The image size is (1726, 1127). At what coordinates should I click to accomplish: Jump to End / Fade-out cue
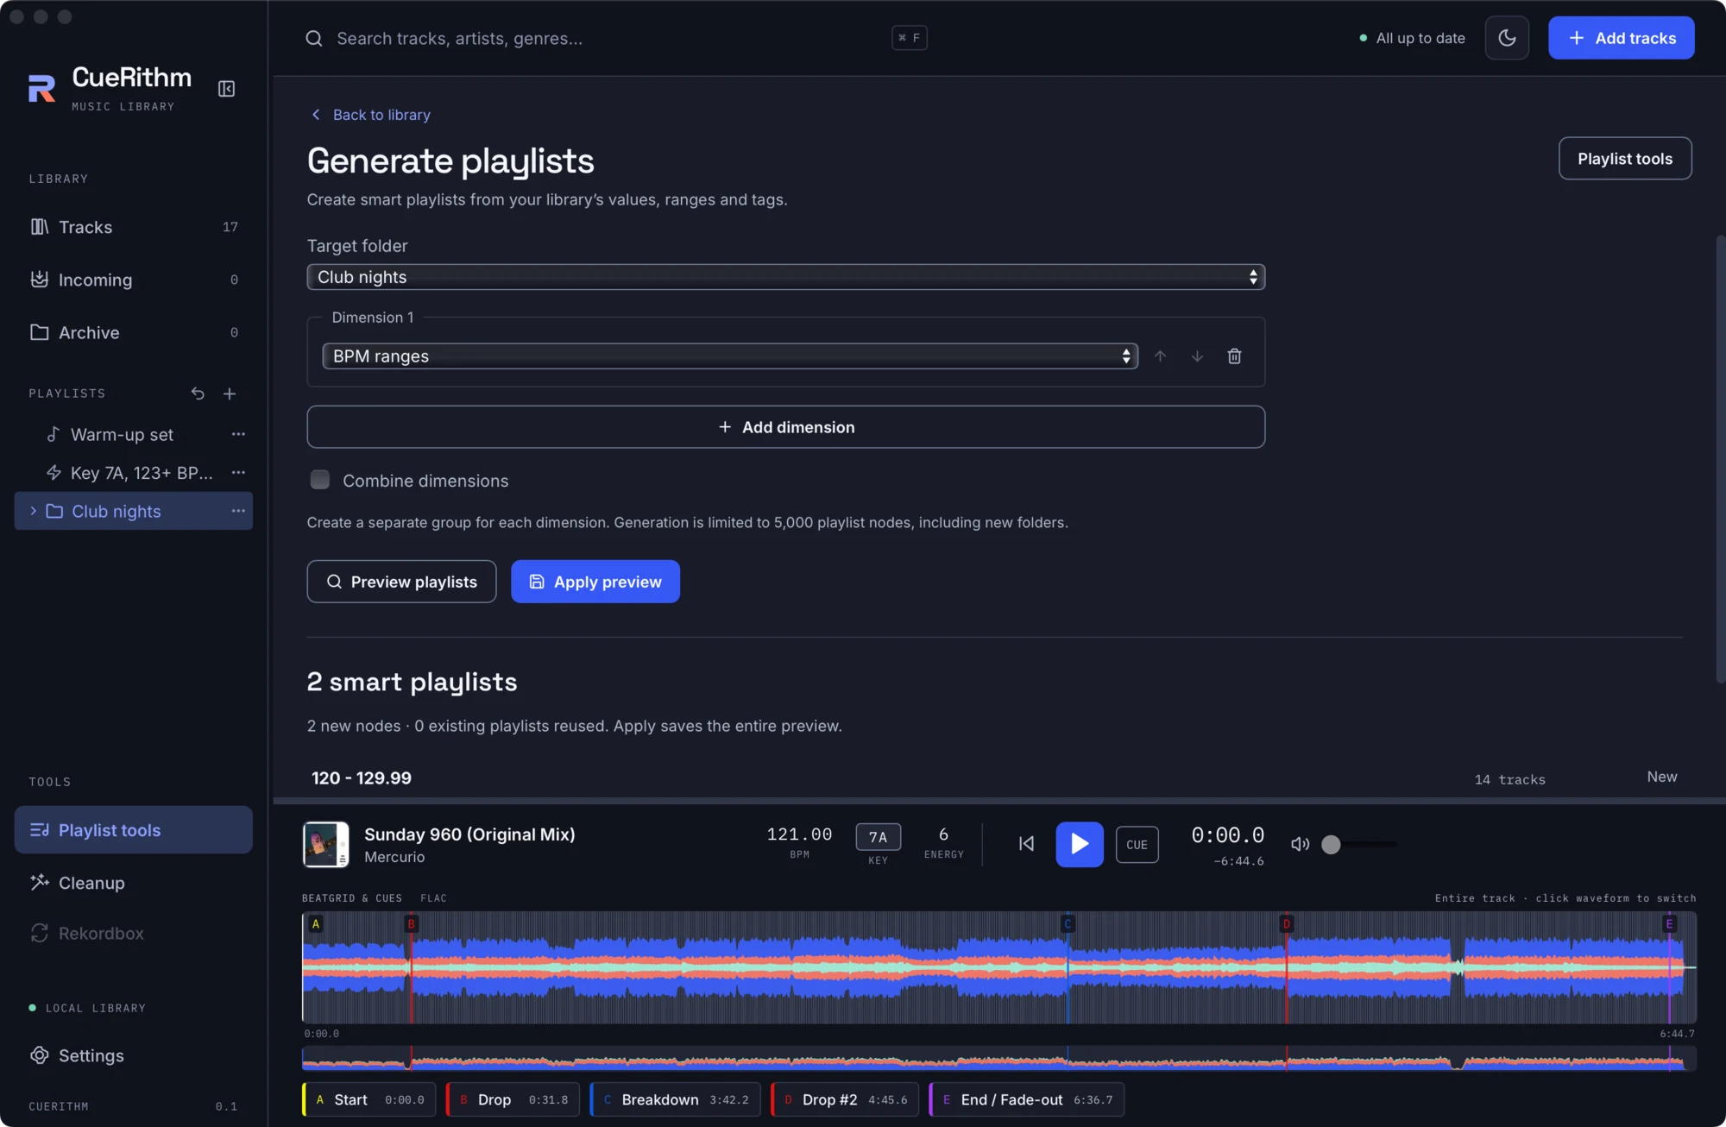tap(1026, 1099)
